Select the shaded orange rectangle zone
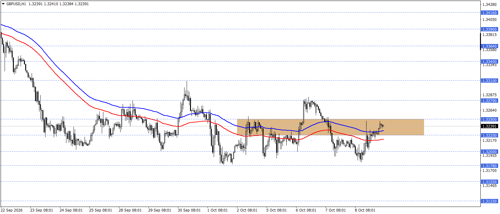This screenshot has width=500, height=214. [331, 127]
